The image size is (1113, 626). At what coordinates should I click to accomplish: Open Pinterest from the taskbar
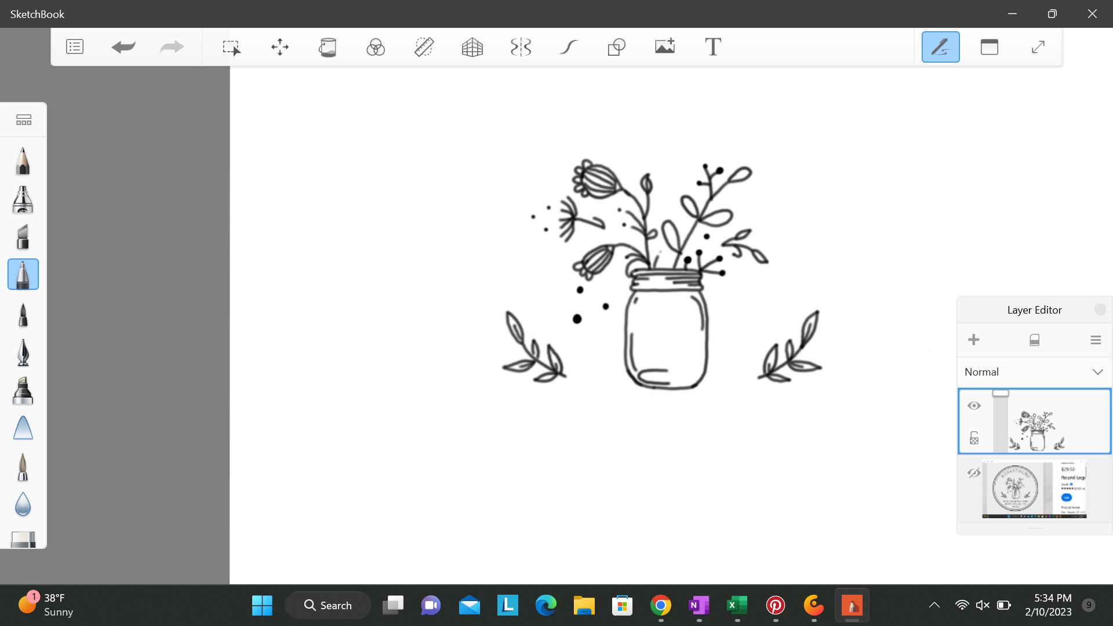[775, 606]
